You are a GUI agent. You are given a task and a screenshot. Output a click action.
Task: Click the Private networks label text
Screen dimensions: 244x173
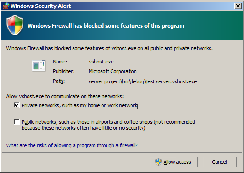pos(79,105)
